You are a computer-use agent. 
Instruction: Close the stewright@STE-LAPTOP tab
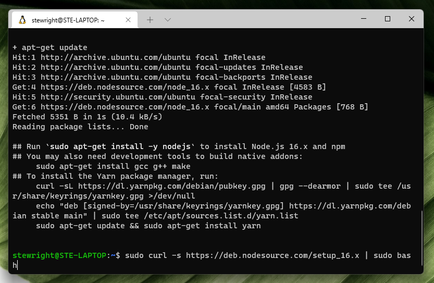pos(128,20)
